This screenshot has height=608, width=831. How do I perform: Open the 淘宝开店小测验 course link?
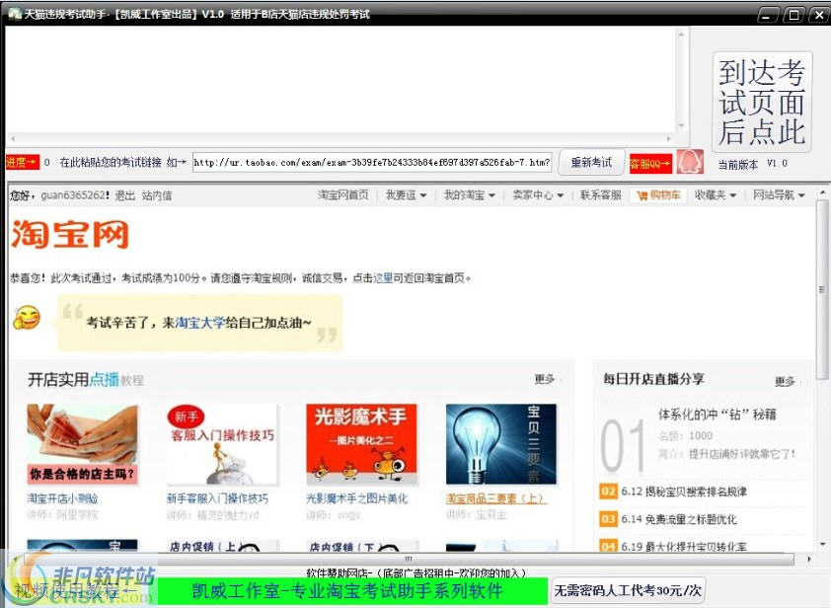62,498
